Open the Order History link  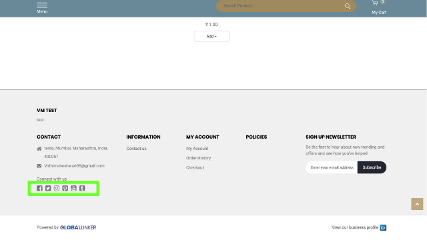(199, 158)
